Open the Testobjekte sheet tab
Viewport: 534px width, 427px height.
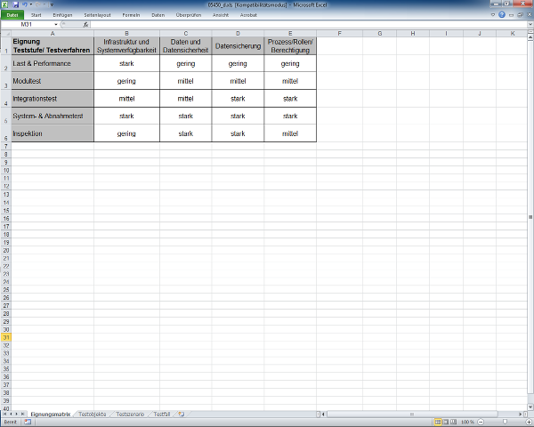pos(93,414)
